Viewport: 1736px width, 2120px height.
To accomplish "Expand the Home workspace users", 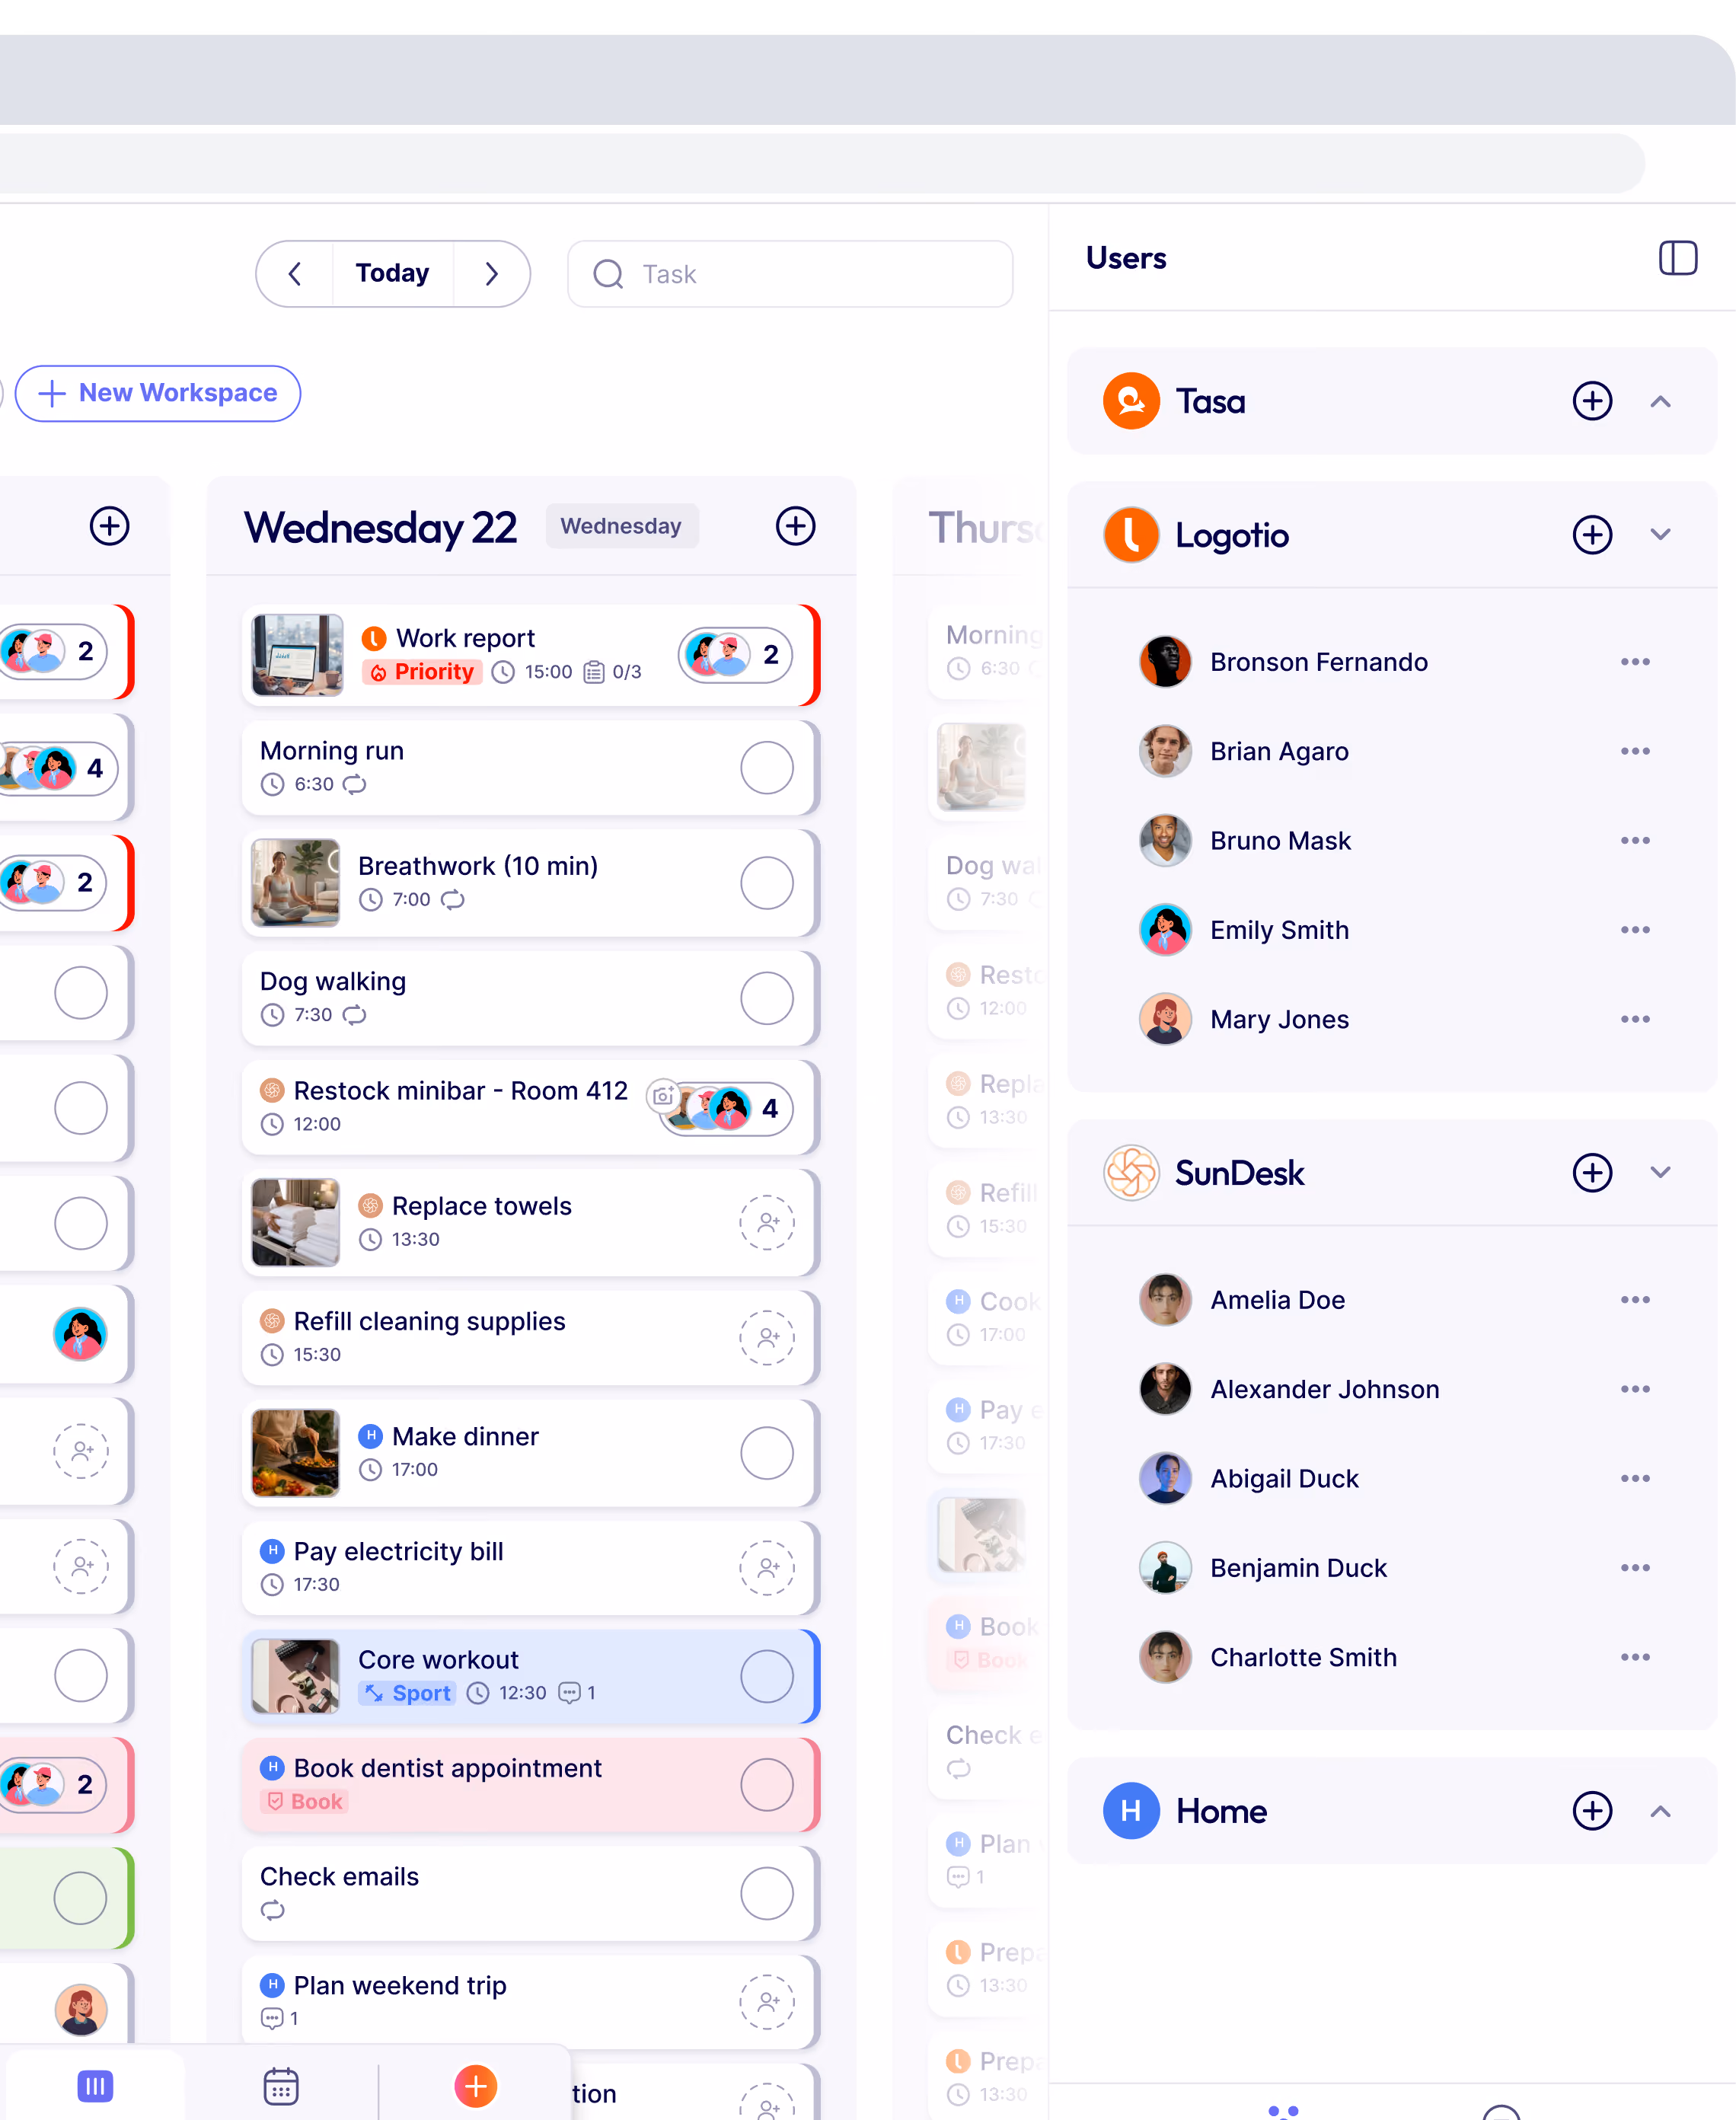I will pos(1659,1810).
